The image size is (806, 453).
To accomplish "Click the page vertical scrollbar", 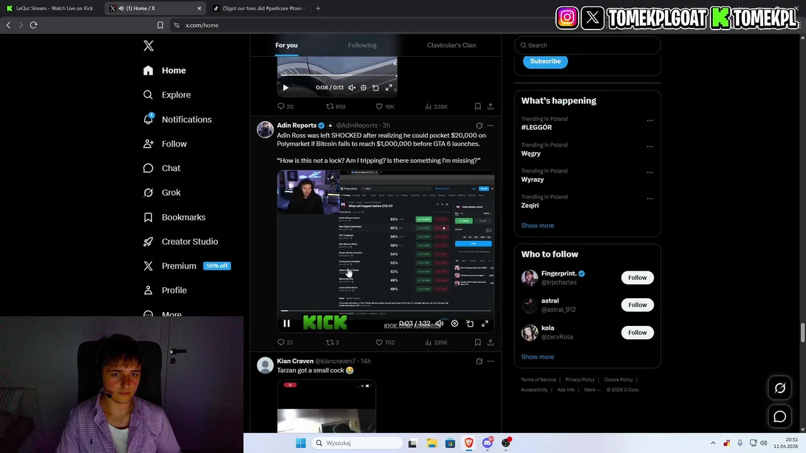I will point(802,332).
